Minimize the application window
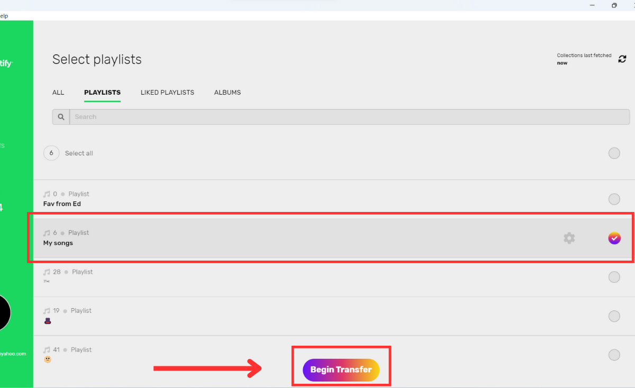 click(592, 5)
